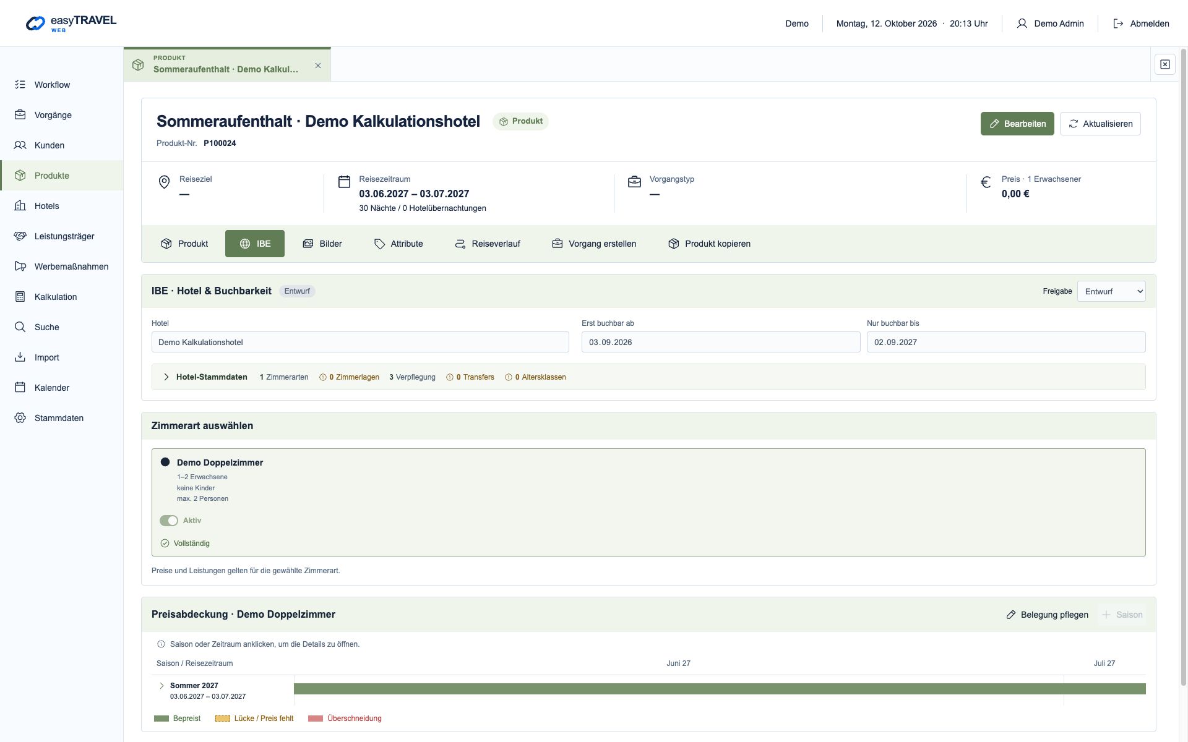This screenshot has width=1188, height=742.
Task: Toggle the Aktiv switch for Demo Doppelzimmer
Action: [169, 521]
